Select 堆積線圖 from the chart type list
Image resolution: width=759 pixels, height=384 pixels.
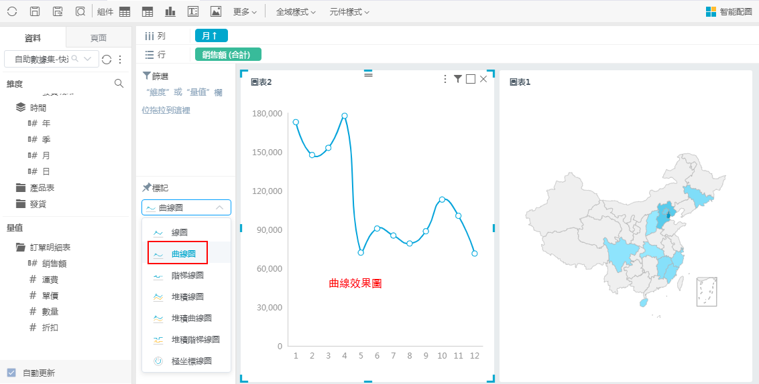[188, 296]
